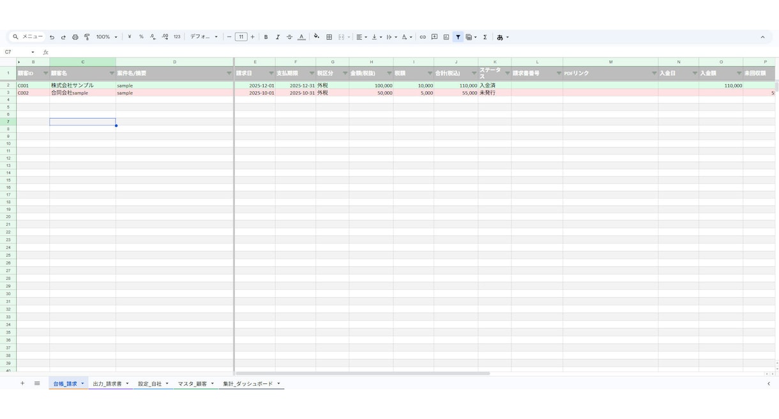
Task: Insert a link with the link icon
Action: coord(423,37)
